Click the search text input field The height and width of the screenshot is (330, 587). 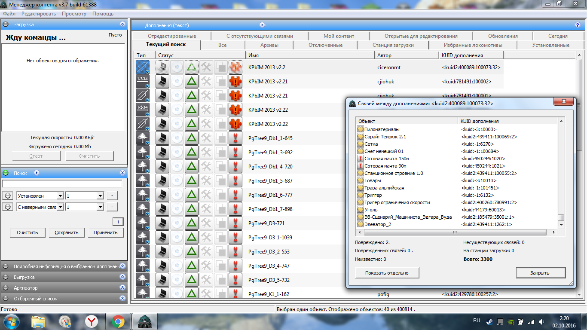(x=62, y=184)
